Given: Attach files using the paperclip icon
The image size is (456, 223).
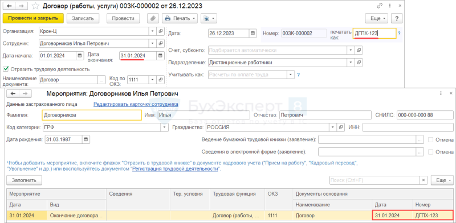Looking at the screenshot, I should (153, 18).
